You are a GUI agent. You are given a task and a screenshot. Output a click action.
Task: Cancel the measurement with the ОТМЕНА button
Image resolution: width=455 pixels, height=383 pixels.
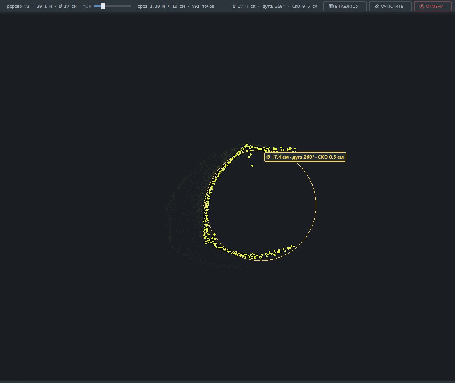tap(433, 6)
